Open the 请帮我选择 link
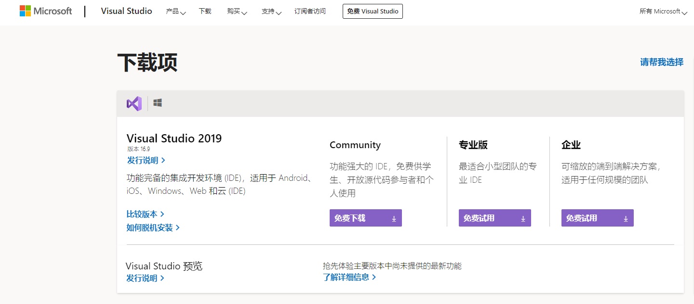Image resolution: width=694 pixels, height=304 pixels. (661, 62)
